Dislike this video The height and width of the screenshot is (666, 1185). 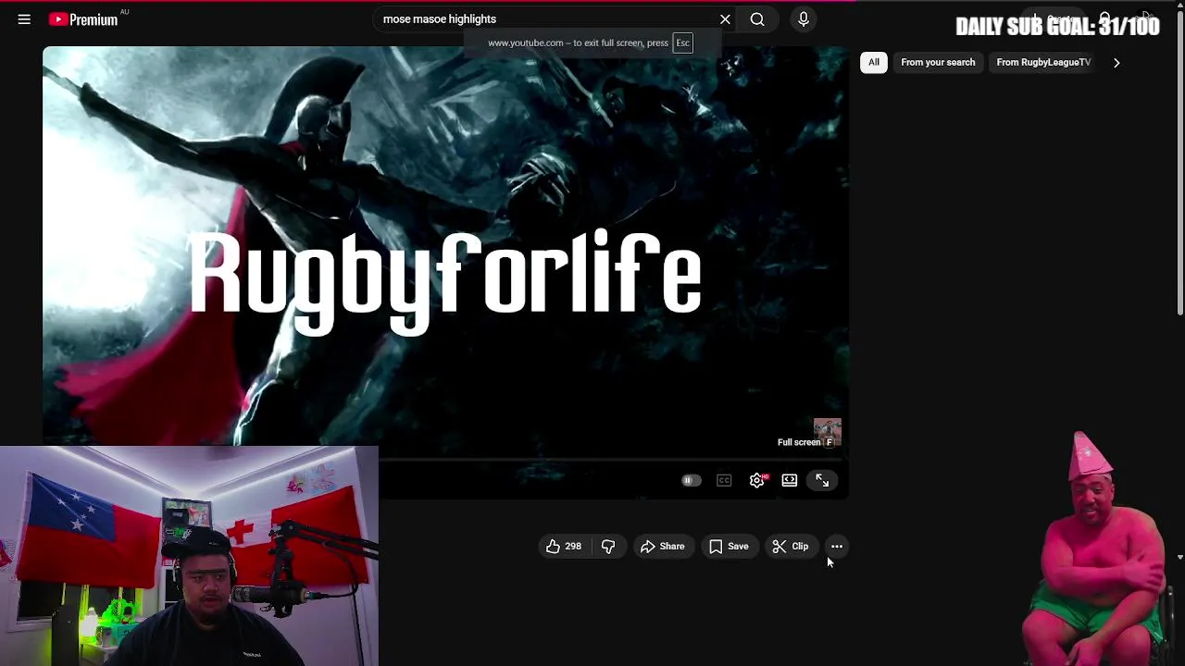coord(608,547)
